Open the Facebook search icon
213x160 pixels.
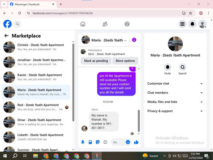click(x=17, y=24)
